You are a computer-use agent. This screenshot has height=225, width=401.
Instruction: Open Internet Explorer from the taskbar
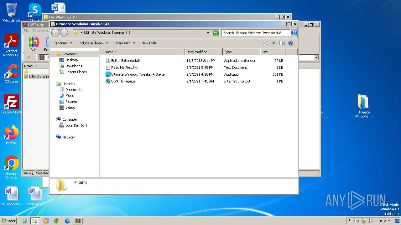25,221
